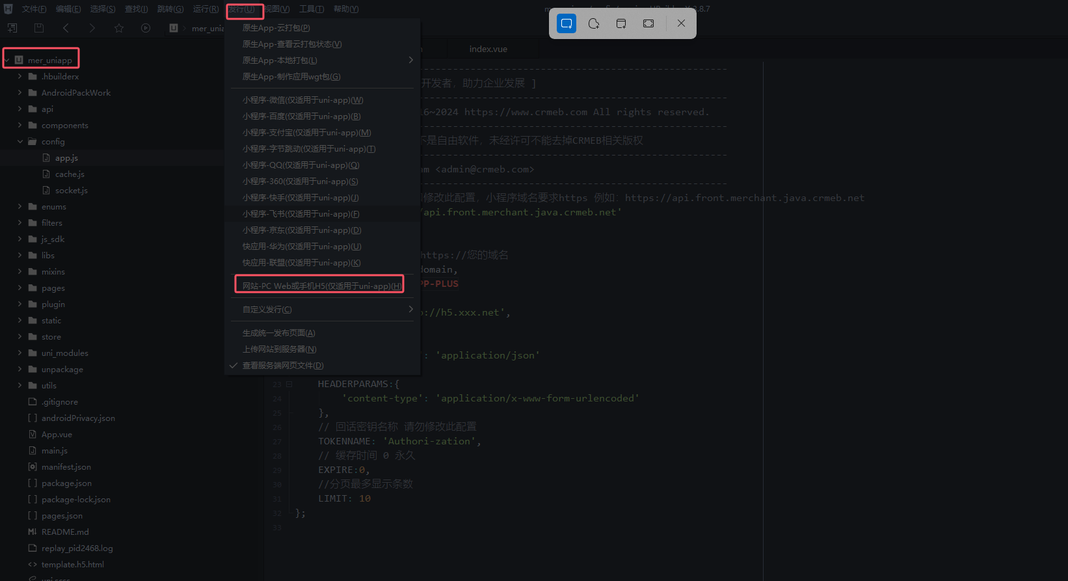
Task: Select freeform snip mode icon
Action: pyautogui.click(x=594, y=23)
